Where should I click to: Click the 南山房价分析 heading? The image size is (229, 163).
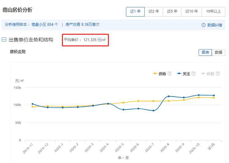click(x=17, y=10)
